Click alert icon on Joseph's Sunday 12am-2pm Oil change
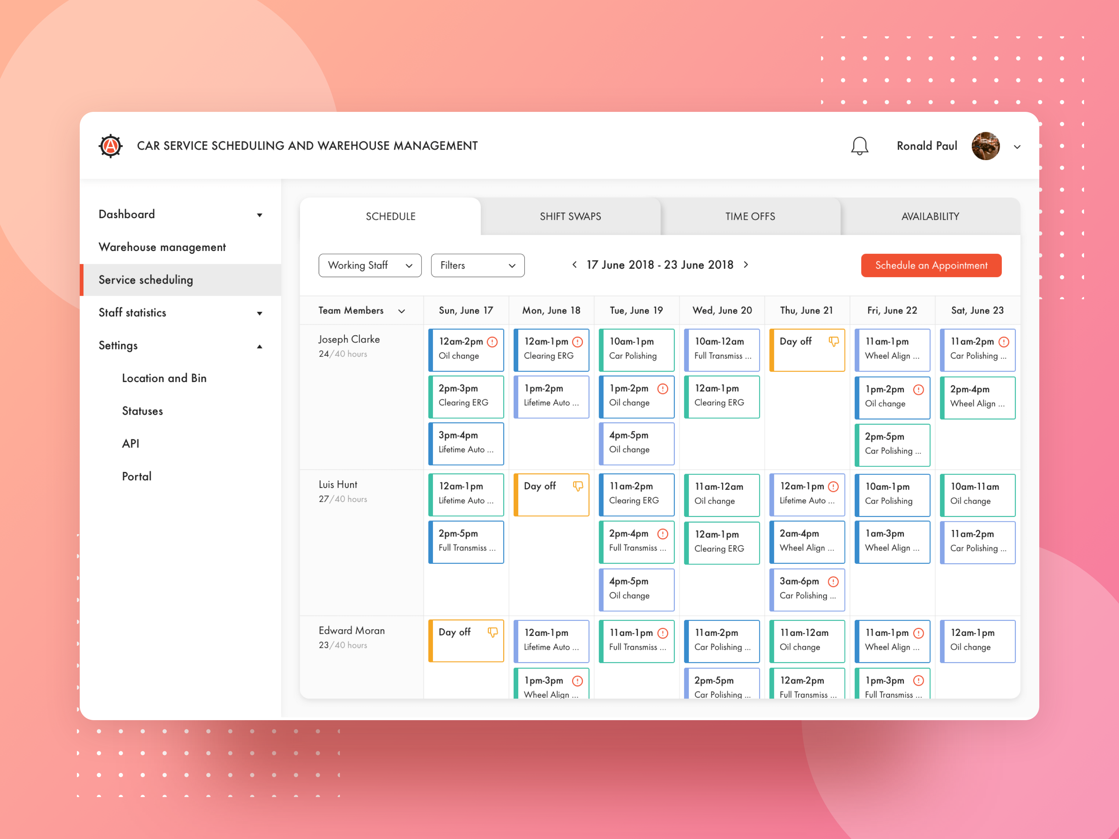1119x839 pixels. click(492, 342)
